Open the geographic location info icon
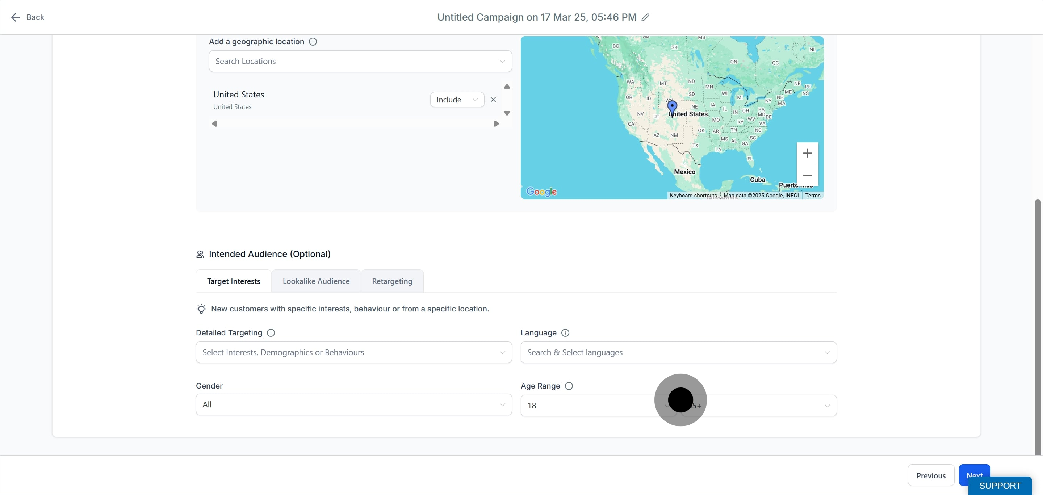This screenshot has height=495, width=1043. (313, 42)
